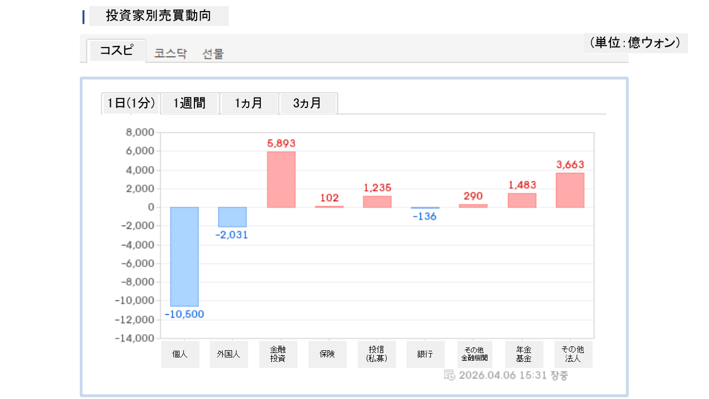Click the 銀行 category label
Image resolution: width=709 pixels, height=399 pixels.
[x=425, y=354]
